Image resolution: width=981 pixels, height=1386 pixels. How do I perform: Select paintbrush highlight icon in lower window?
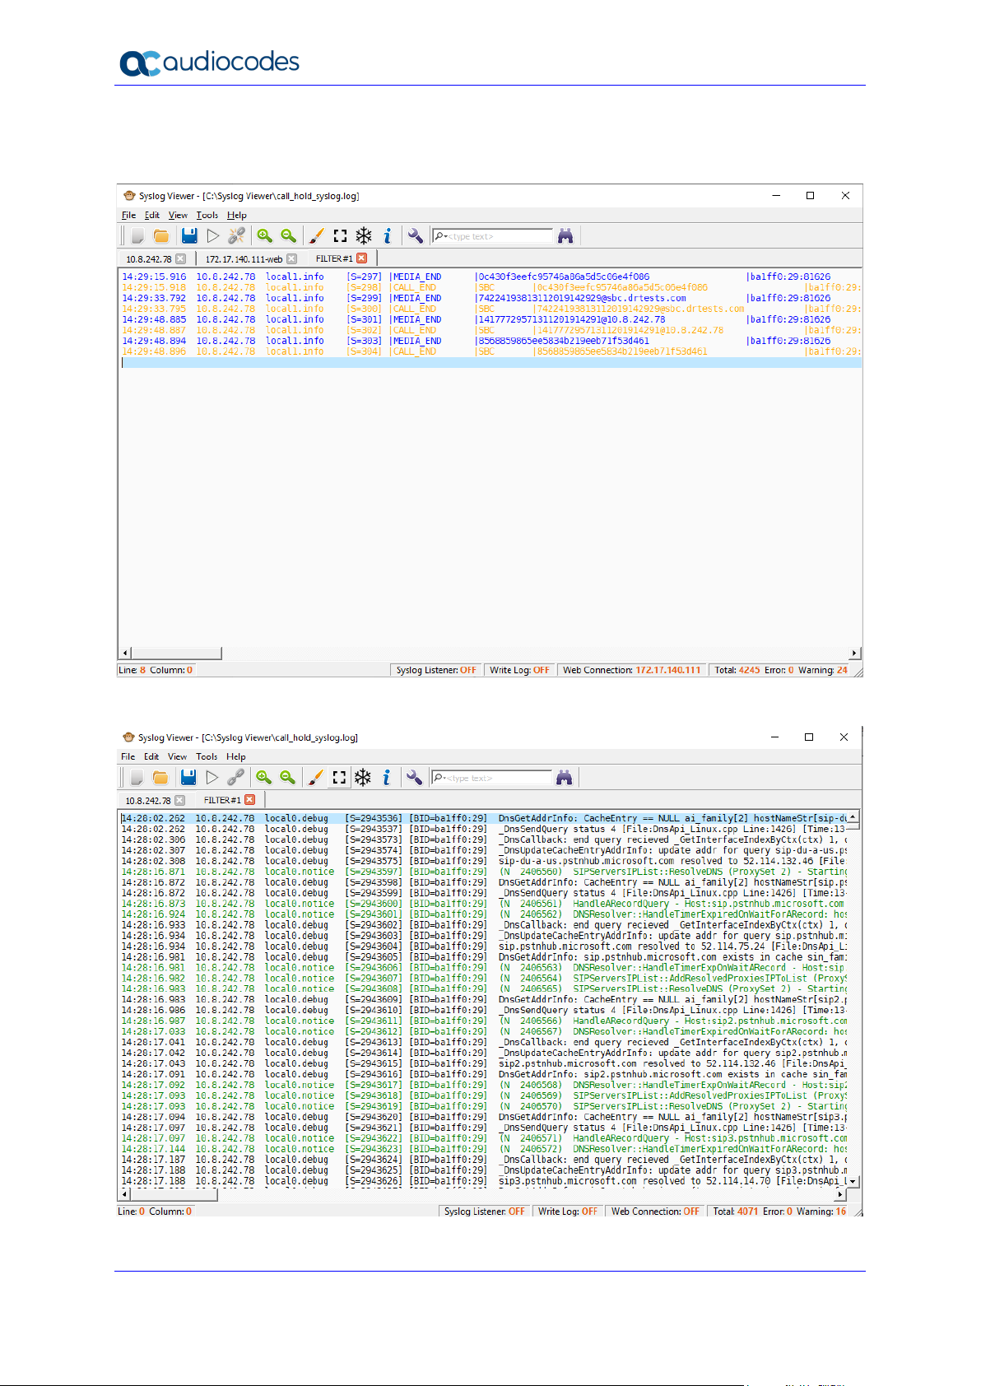coord(315,778)
